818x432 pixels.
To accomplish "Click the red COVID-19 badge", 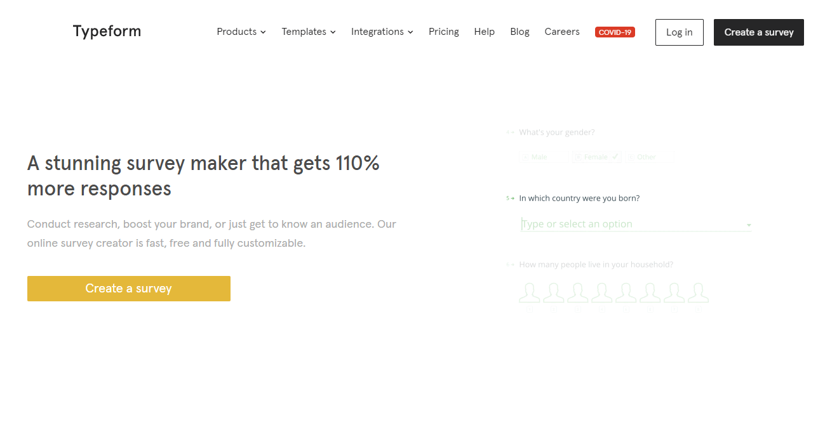I will pos(615,32).
